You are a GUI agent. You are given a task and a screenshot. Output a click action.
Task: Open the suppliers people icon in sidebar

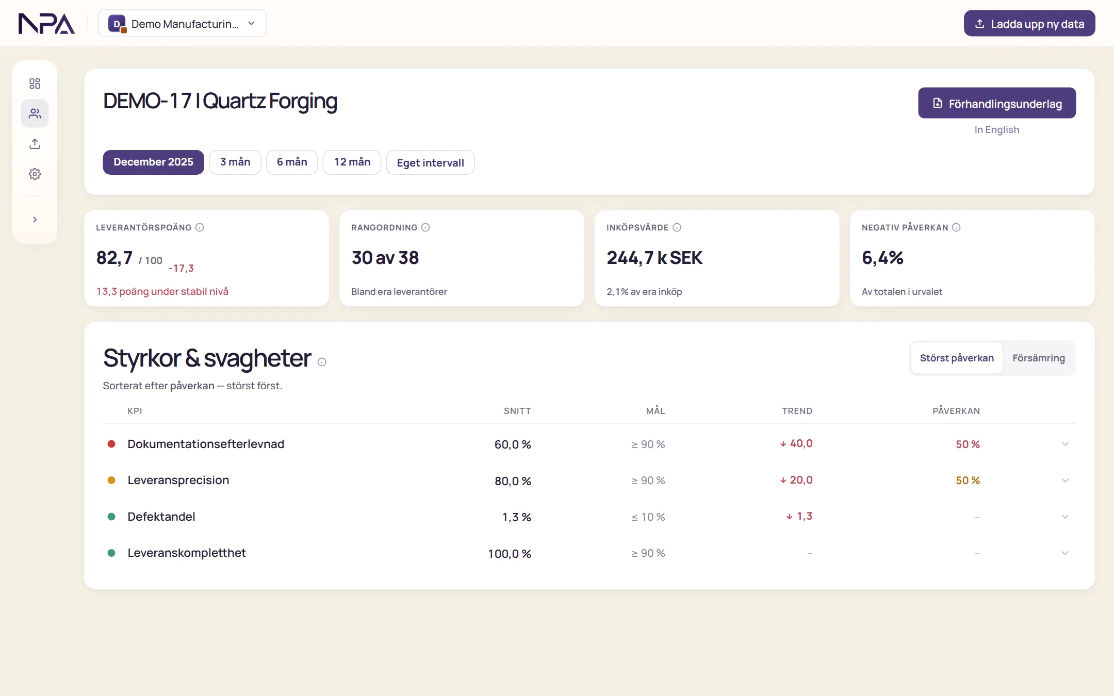pos(35,113)
